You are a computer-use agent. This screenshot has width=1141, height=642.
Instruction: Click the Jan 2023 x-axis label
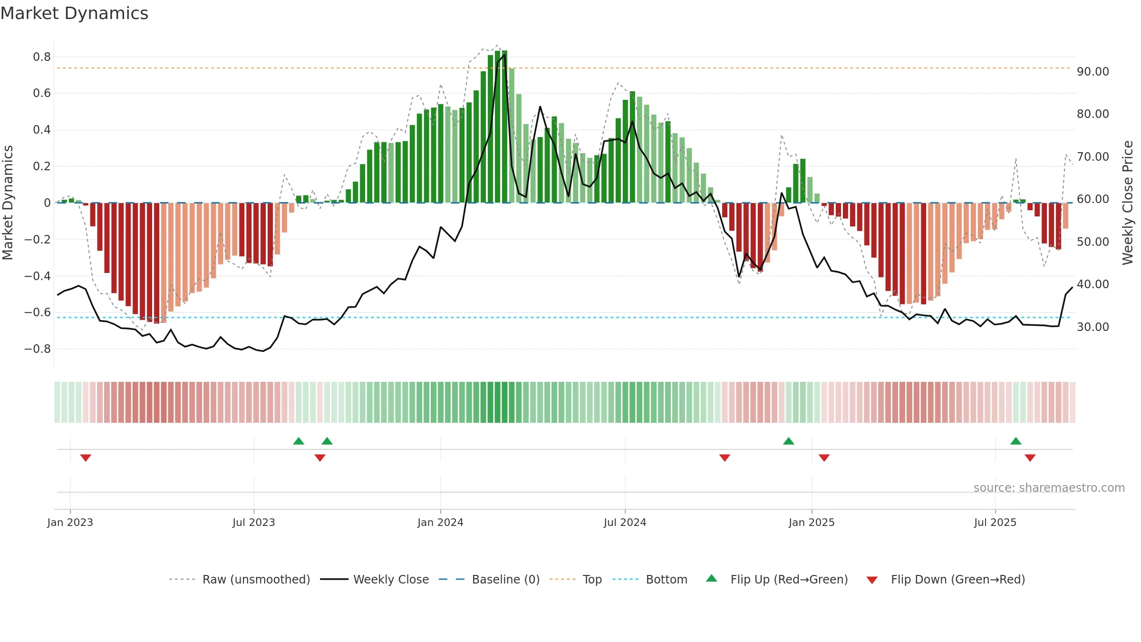point(70,522)
